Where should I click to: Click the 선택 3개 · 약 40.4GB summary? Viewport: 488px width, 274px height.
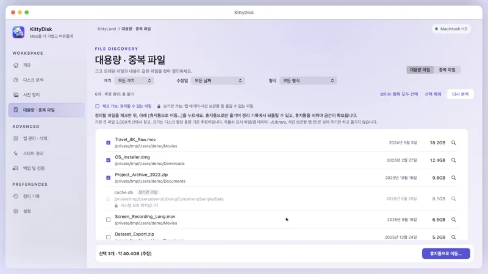[125, 253]
